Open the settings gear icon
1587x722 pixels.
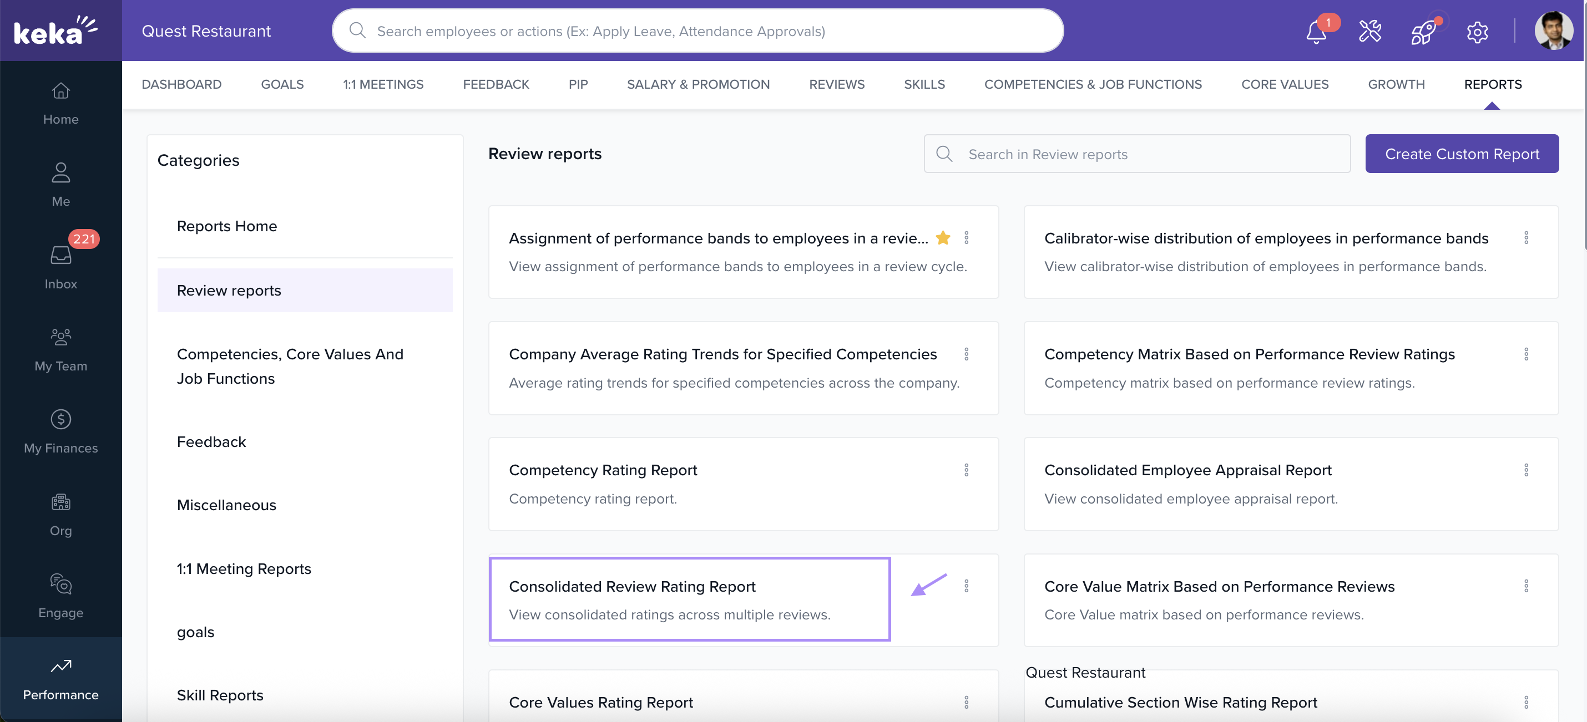click(x=1477, y=32)
